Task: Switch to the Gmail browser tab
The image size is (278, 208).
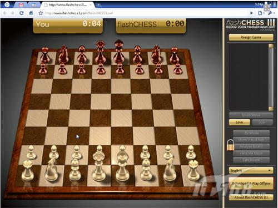Action: (x=21, y=5)
